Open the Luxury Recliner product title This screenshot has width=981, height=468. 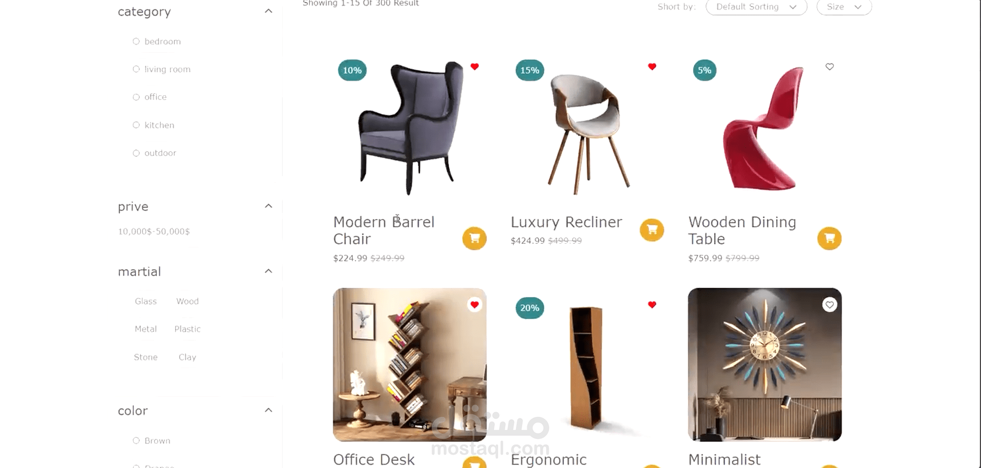[566, 222]
